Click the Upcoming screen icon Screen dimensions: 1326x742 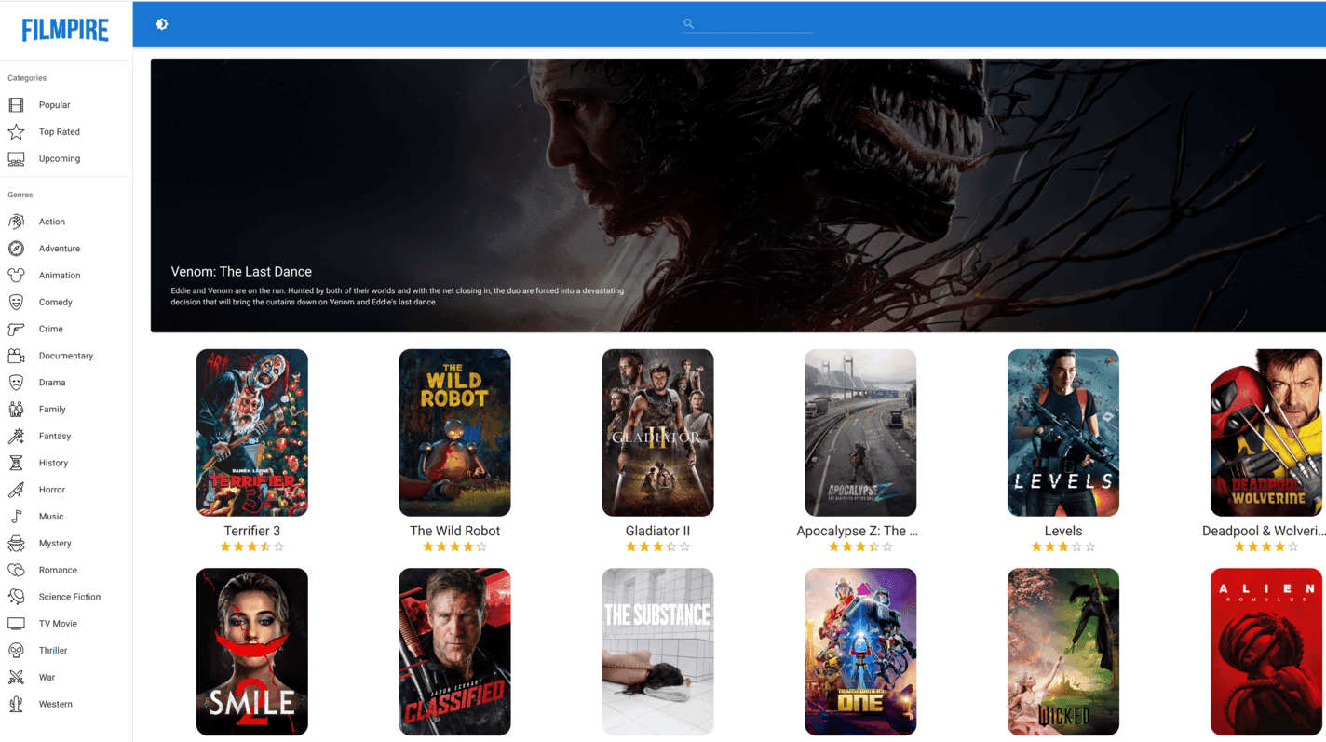point(16,159)
